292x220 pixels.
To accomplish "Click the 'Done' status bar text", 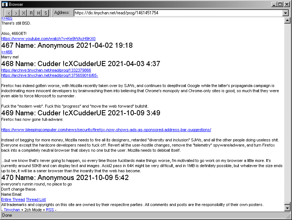I will coord(7,215).
